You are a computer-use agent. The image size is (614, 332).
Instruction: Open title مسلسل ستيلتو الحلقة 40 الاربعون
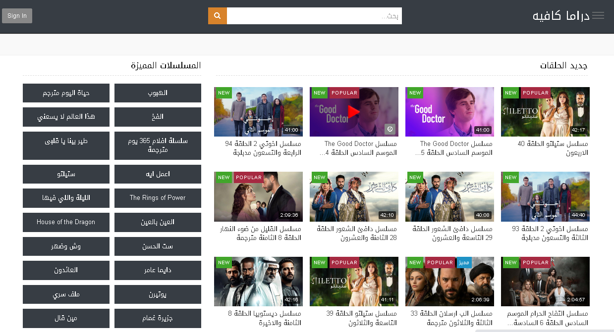point(553,148)
